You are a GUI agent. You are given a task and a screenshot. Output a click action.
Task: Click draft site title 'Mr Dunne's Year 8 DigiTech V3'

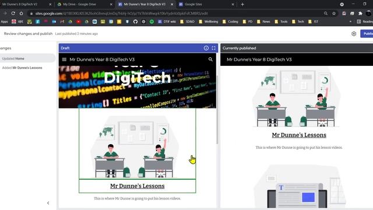[102, 60]
